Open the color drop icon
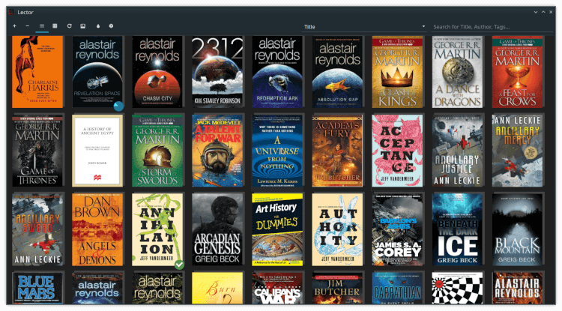 (x=98, y=26)
